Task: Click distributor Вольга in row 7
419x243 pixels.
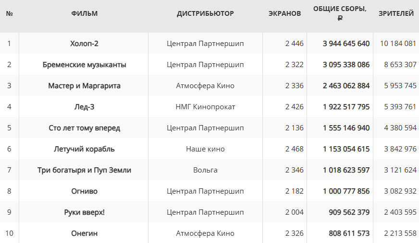Action: [x=205, y=170]
